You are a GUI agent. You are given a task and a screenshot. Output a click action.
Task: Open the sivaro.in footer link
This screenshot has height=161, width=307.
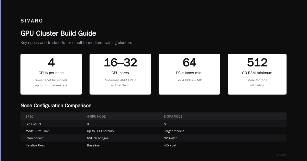[283, 155]
